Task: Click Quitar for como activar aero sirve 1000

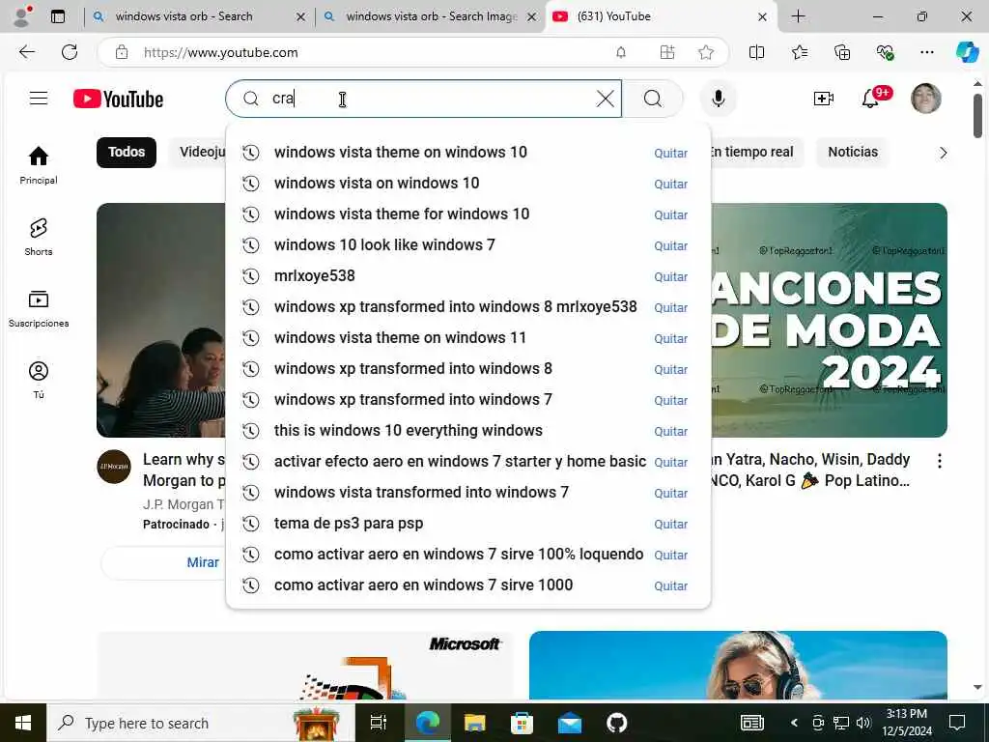Action: (x=670, y=585)
